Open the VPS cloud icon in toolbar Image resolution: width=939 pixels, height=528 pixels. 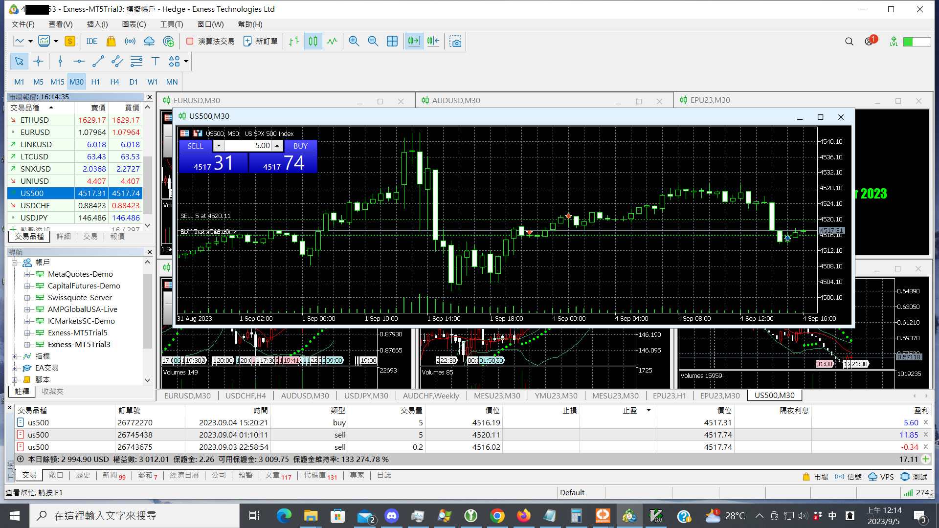click(149, 42)
